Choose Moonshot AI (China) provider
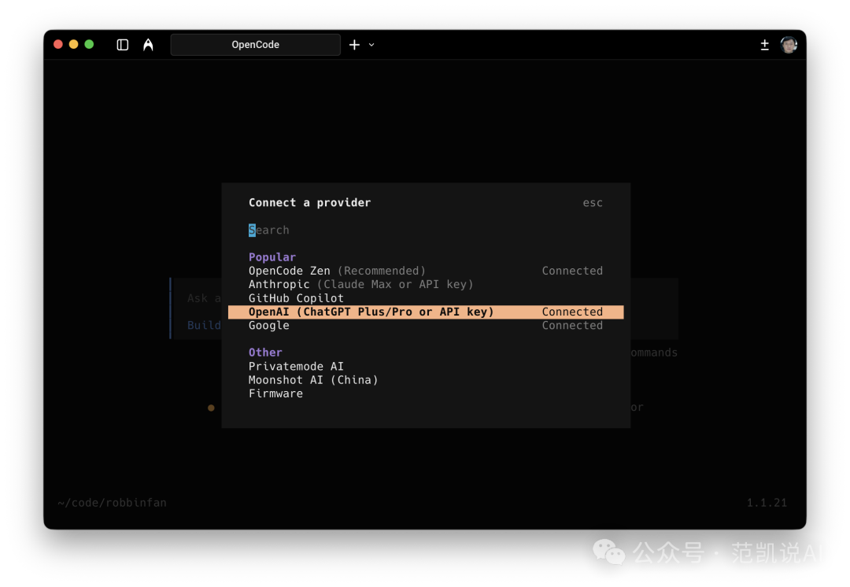This screenshot has width=850, height=587. pos(313,379)
